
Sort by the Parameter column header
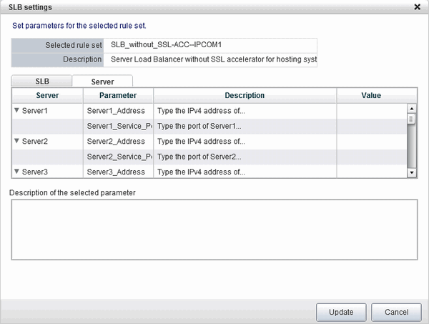(118, 95)
